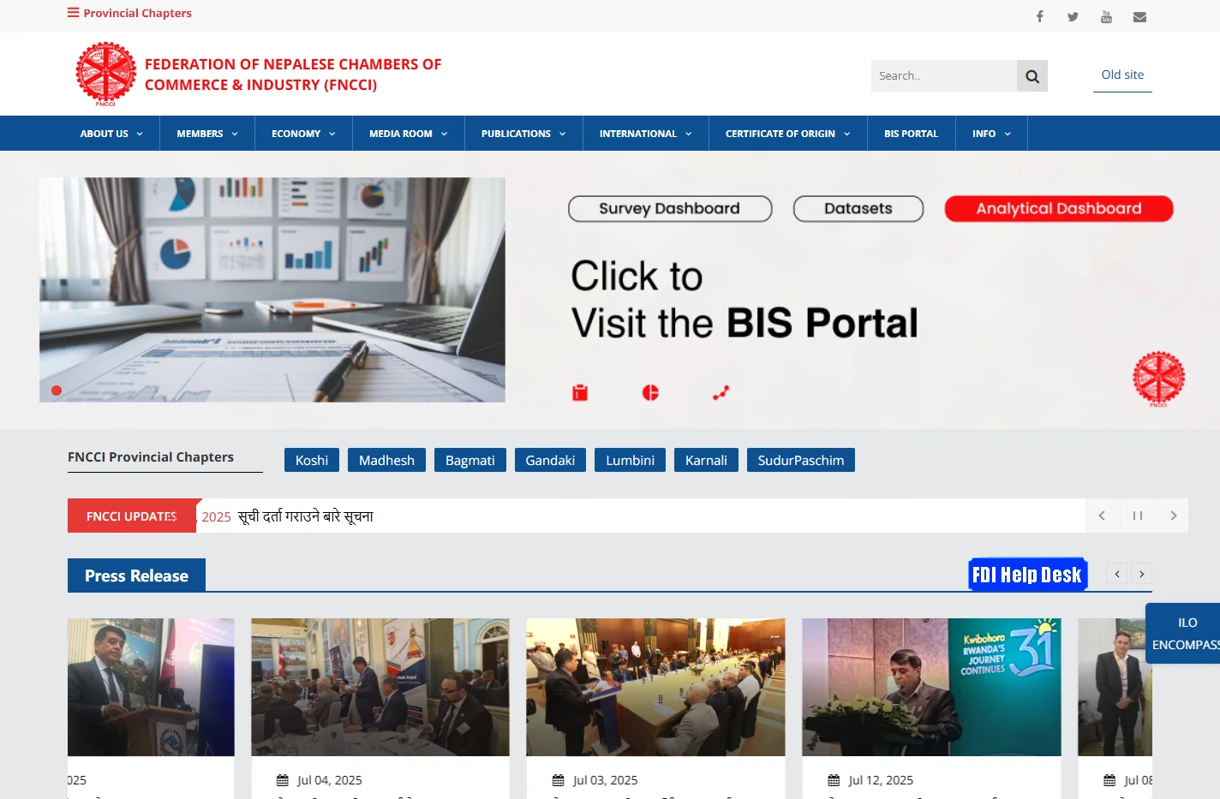Open the Nepali notice headline in updates ticker
Viewport: 1220px width, 799px height.
pos(306,516)
